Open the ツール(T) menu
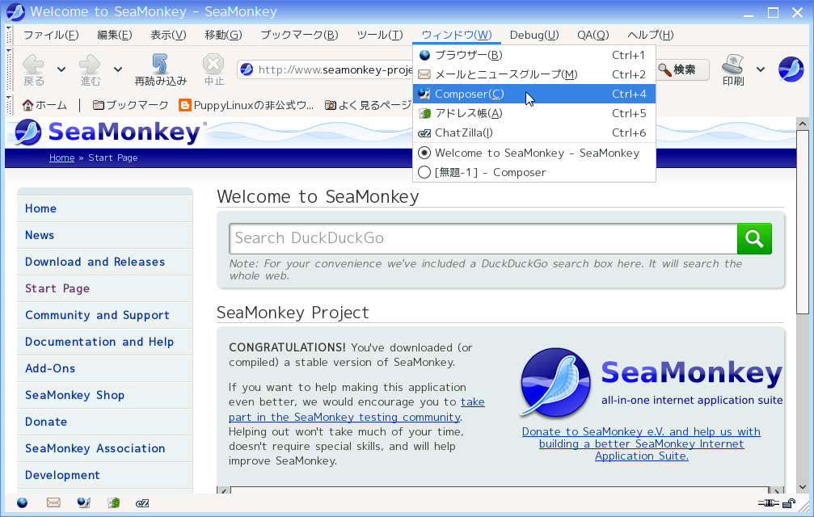 coord(379,35)
